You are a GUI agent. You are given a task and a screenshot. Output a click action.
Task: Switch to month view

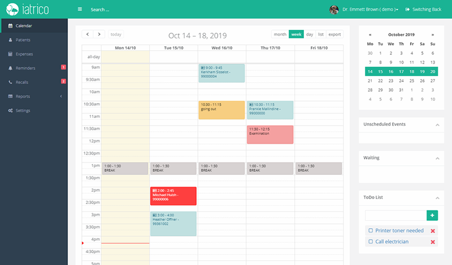point(280,34)
